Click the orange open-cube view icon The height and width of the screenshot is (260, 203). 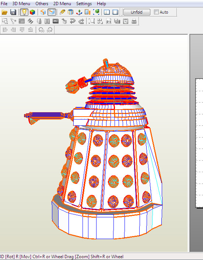[43, 12]
